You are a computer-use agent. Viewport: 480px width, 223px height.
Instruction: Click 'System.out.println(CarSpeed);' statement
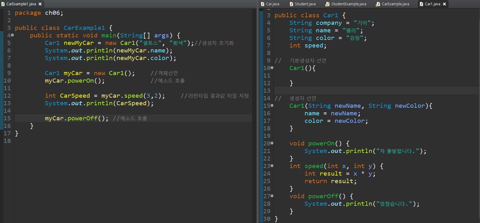click(x=99, y=103)
